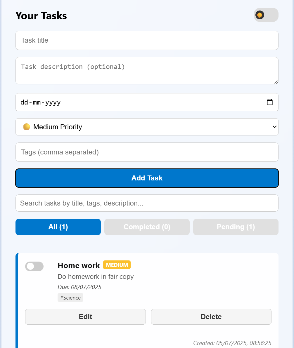Open the calendar date picker icon
294x348 pixels.
pos(269,102)
